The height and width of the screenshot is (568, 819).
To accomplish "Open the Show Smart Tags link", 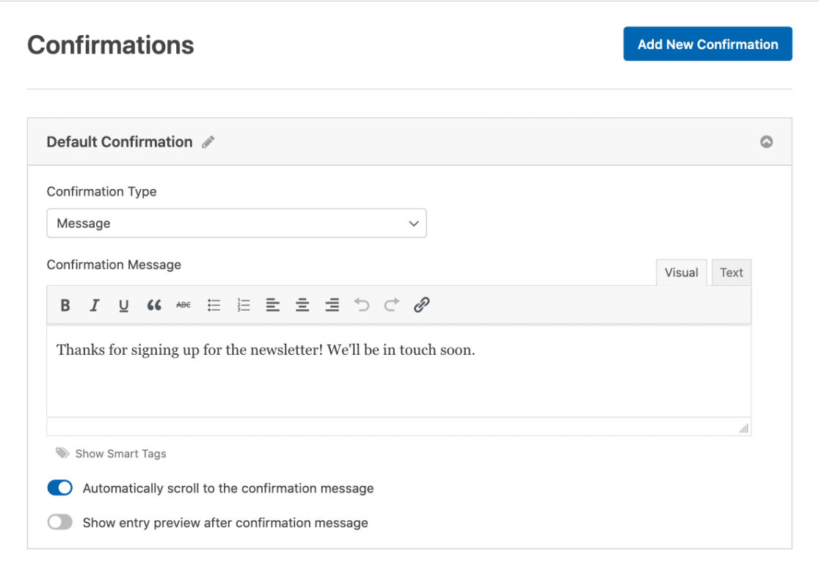I will point(120,454).
